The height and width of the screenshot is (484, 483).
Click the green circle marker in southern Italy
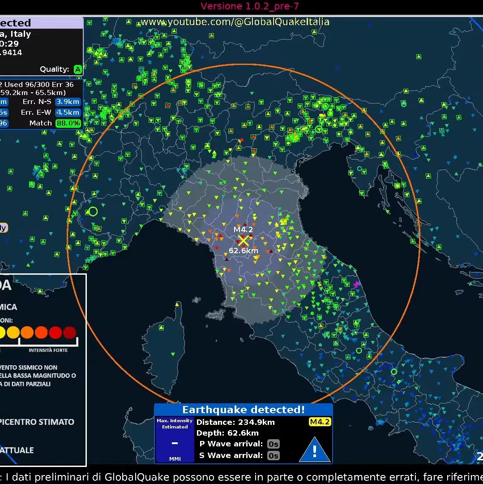point(394,372)
